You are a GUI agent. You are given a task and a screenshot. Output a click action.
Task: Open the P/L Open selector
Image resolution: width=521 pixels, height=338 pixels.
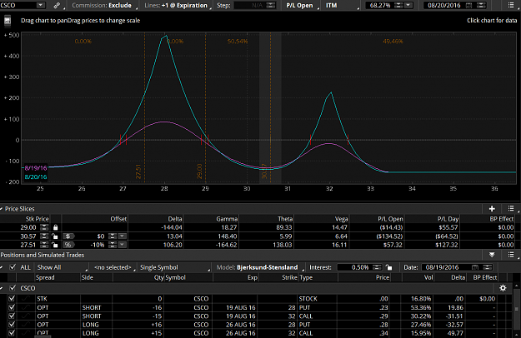point(302,5)
